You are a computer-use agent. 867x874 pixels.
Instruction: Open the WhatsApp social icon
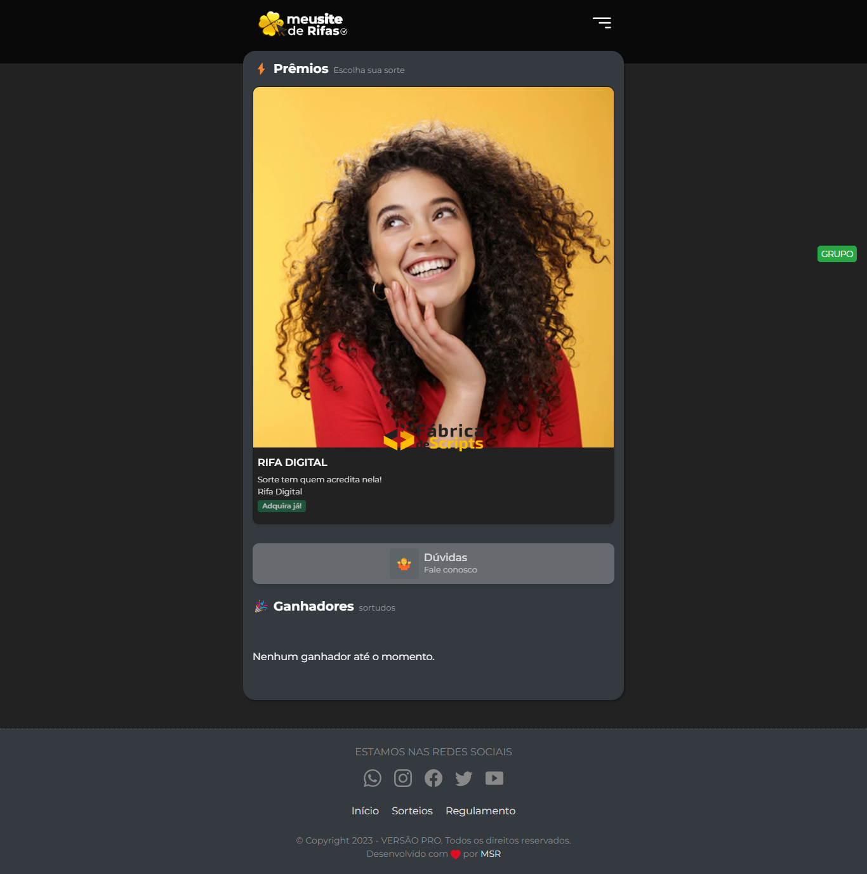(373, 778)
